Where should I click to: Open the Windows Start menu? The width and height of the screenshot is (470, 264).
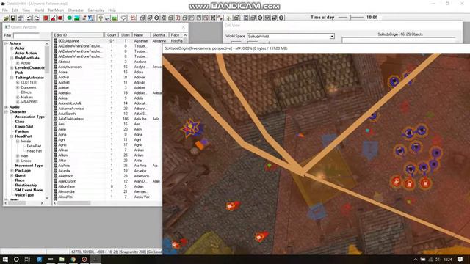tap(5, 259)
